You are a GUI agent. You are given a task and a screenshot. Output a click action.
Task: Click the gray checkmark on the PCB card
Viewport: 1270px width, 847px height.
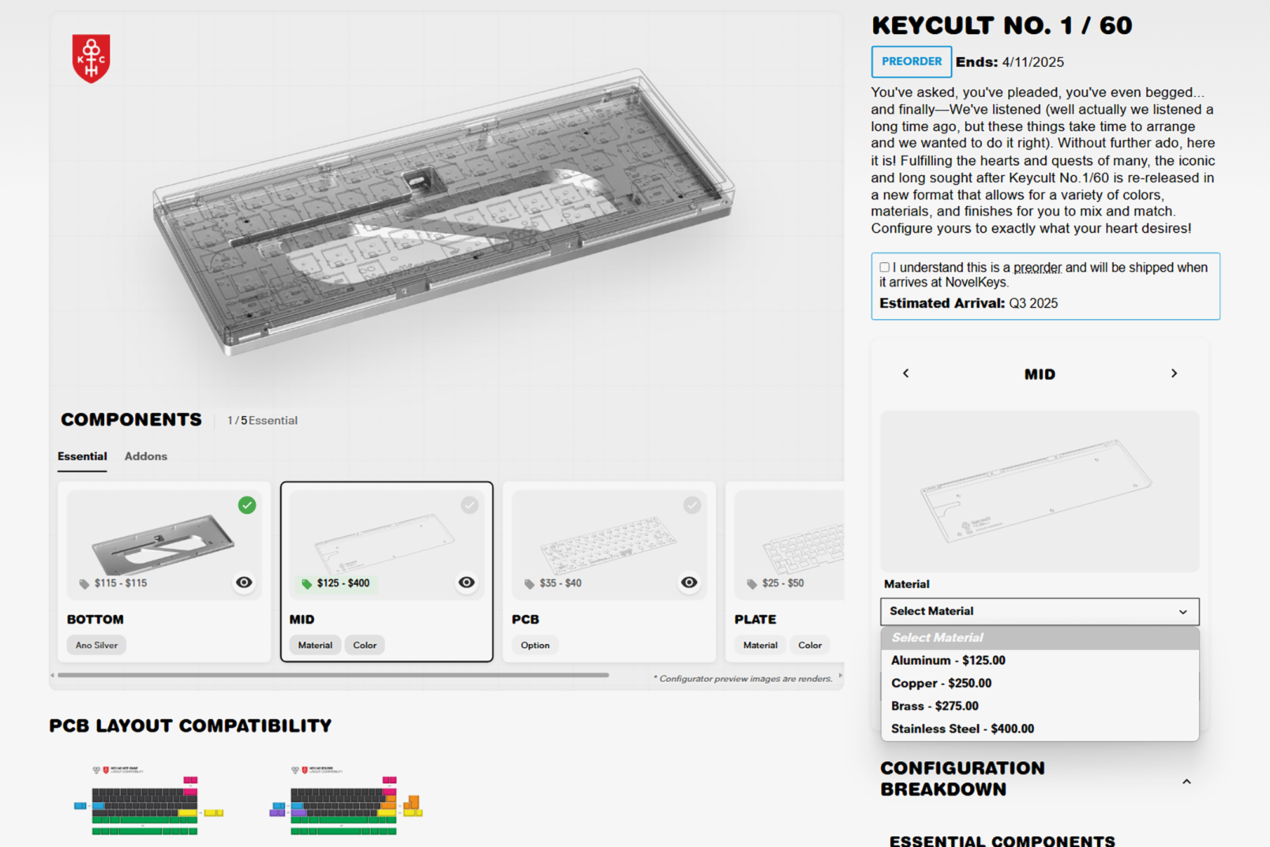pyautogui.click(x=692, y=505)
